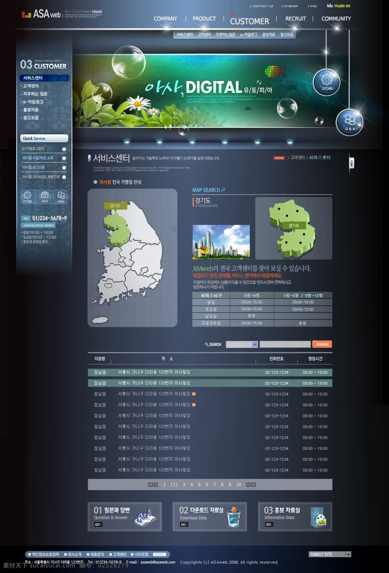The image size is (389, 573).
Task: Click the admin badge in footer
Action: [159, 554]
